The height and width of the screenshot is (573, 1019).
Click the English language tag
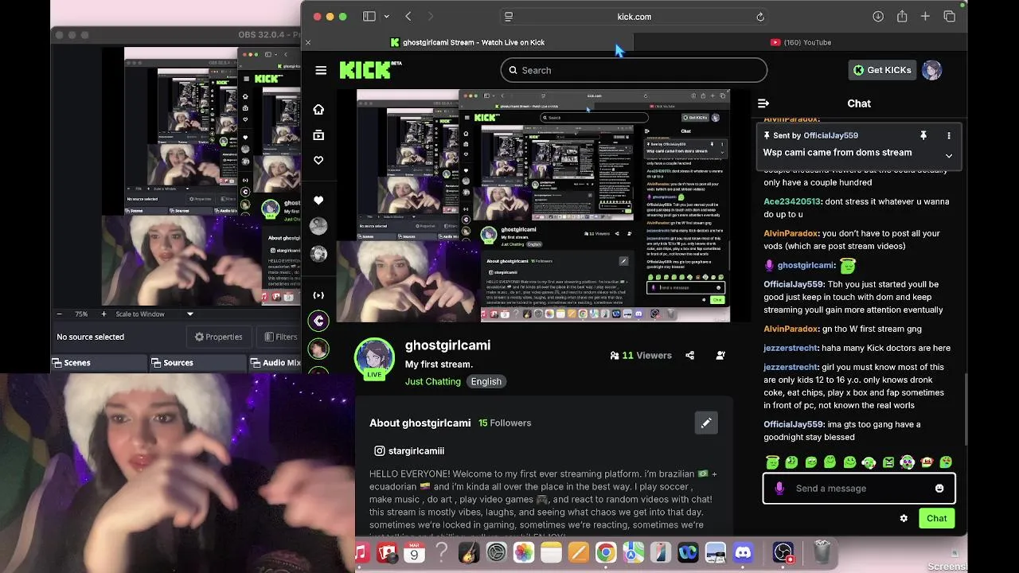coord(486,381)
